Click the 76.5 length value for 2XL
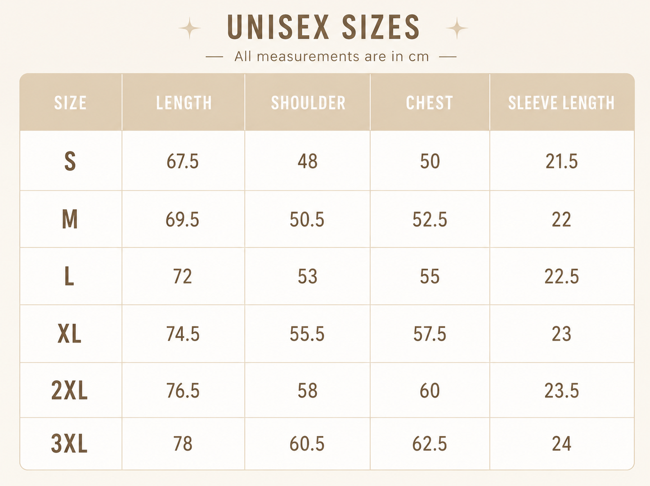 [183, 391]
